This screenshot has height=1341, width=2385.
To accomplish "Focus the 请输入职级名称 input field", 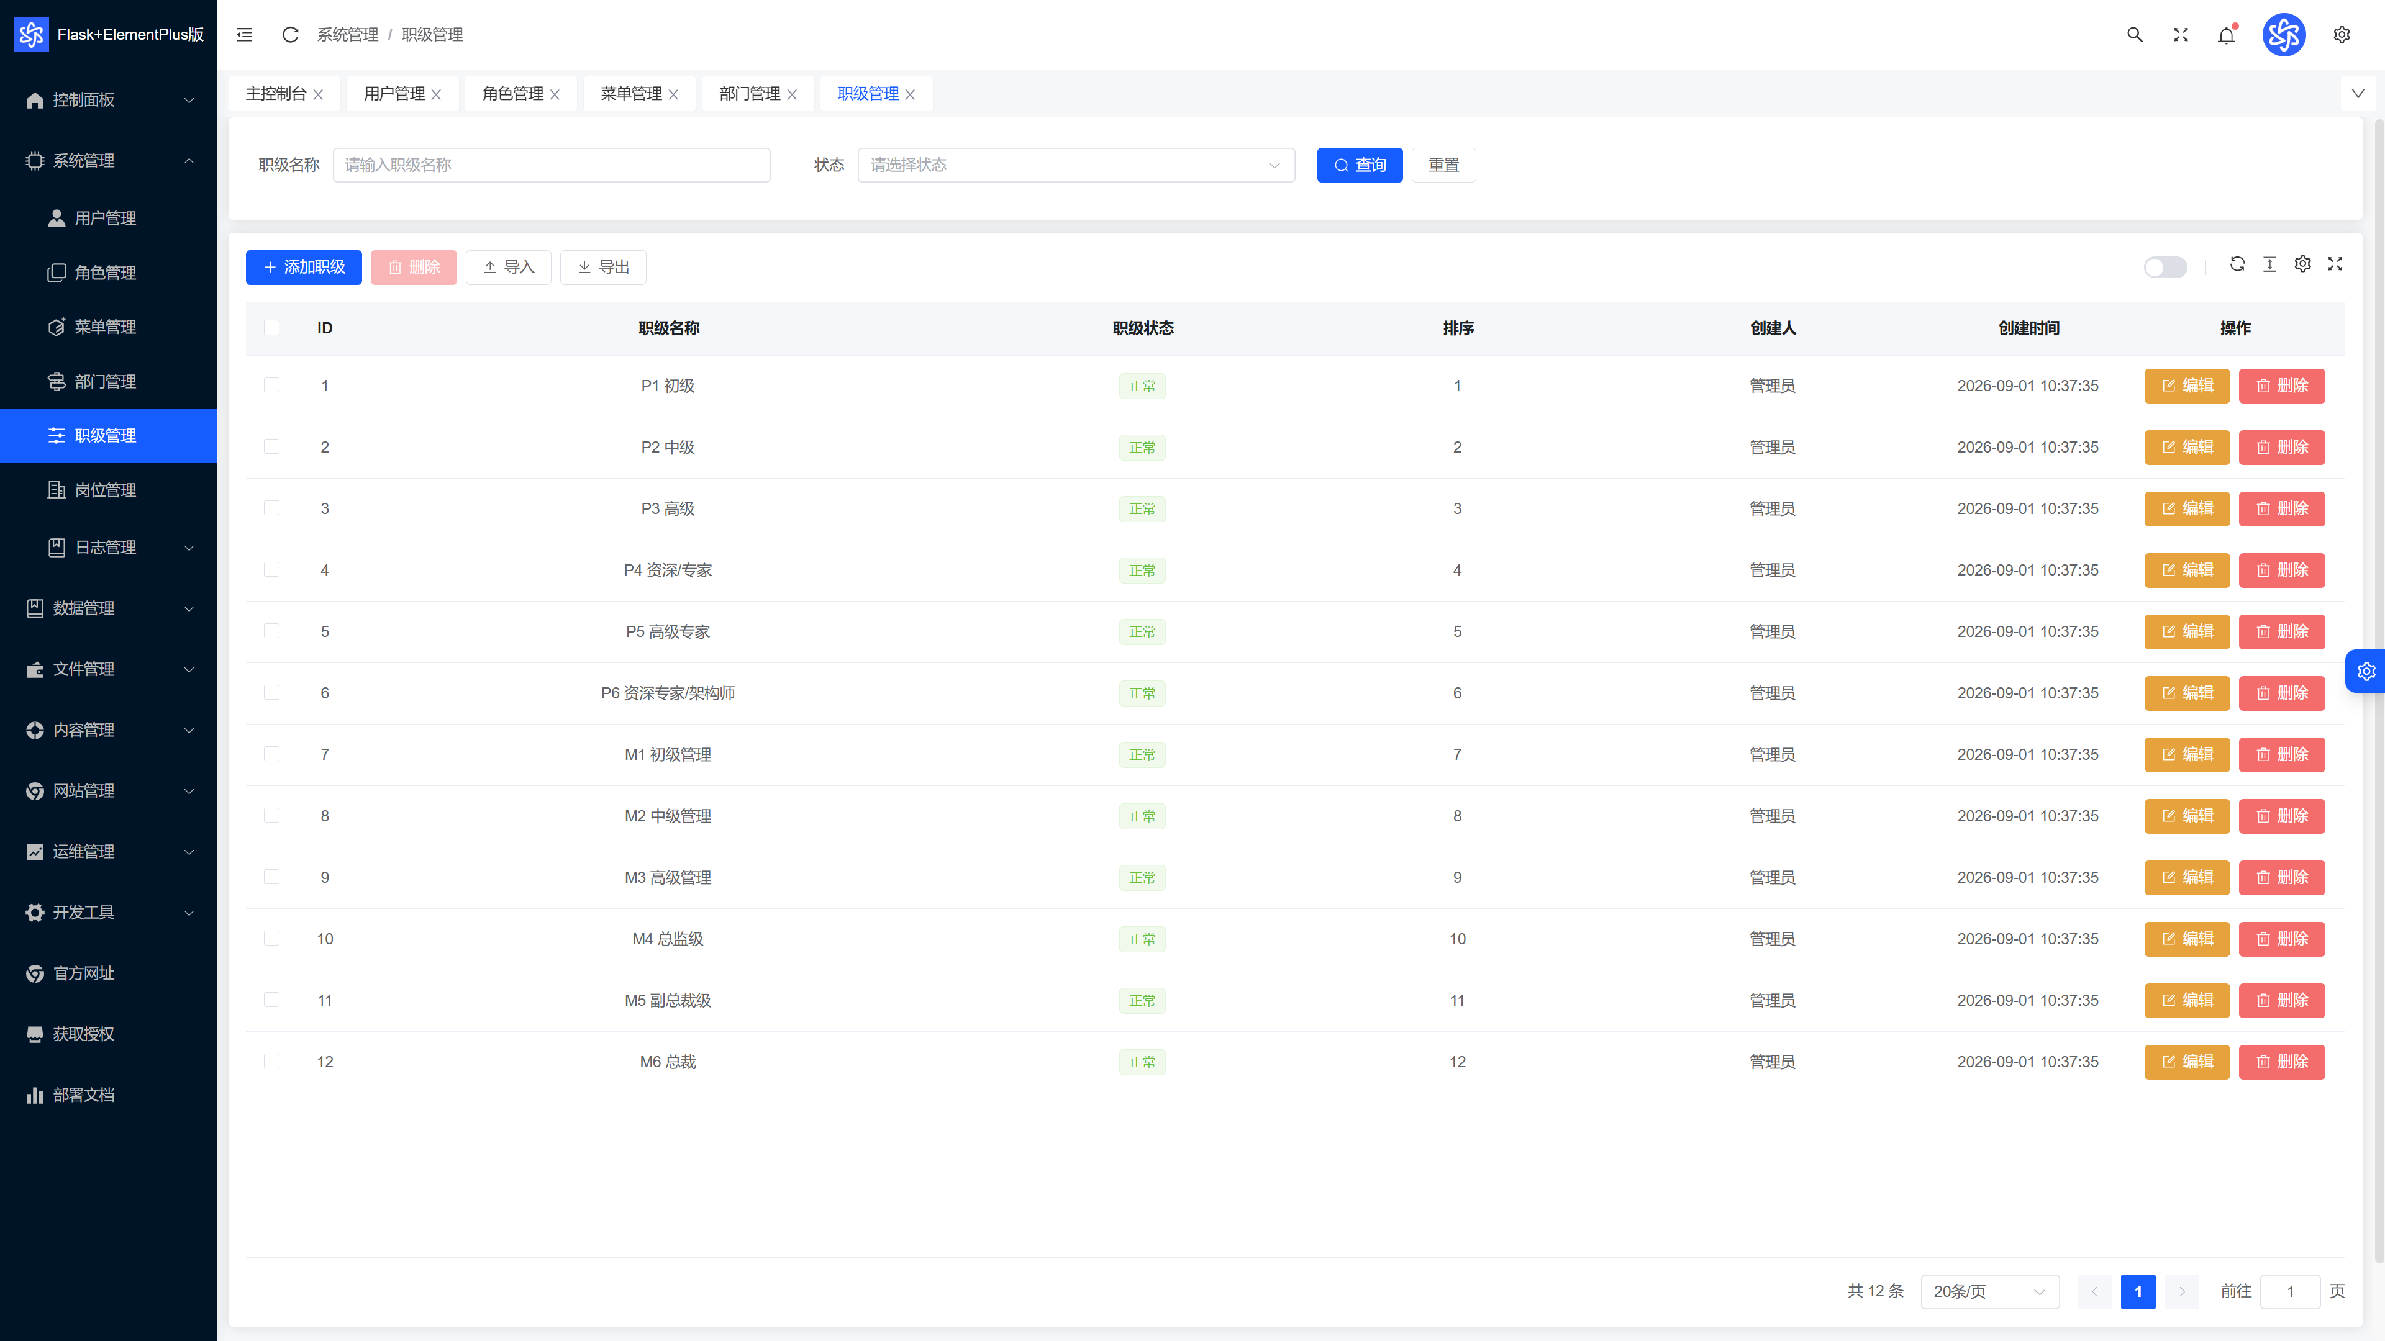I will click(551, 165).
